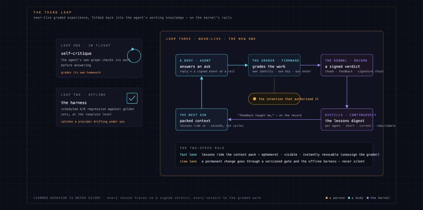423x210 pixels.
Task: Click the subtitle starting 'near-live graded experience'
Action: 132,18
